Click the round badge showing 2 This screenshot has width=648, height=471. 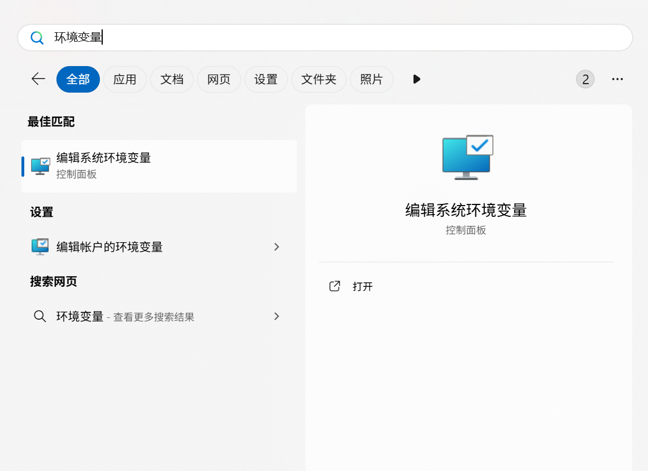click(585, 79)
